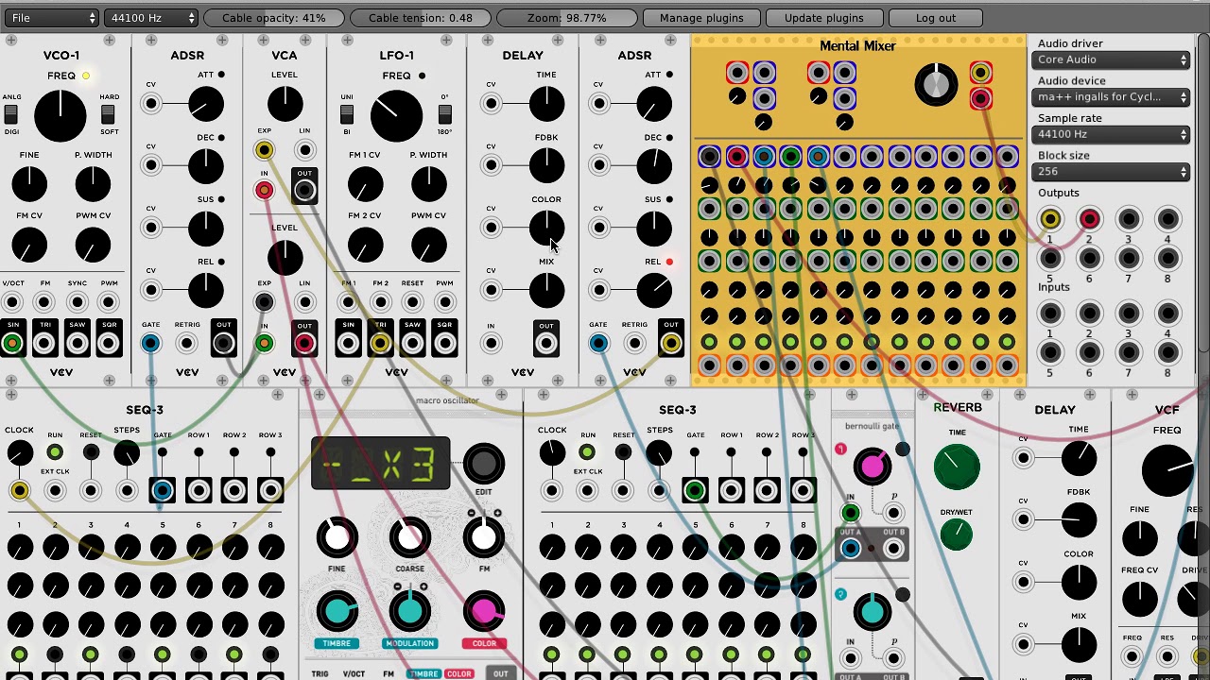Toggle second SEQ-3 RUN button
The width and height of the screenshot is (1210, 680).
587,452
